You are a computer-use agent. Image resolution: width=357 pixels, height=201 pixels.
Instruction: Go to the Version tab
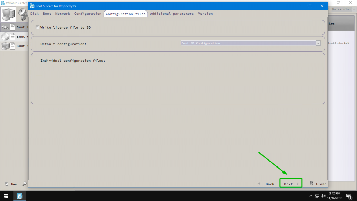click(x=205, y=14)
